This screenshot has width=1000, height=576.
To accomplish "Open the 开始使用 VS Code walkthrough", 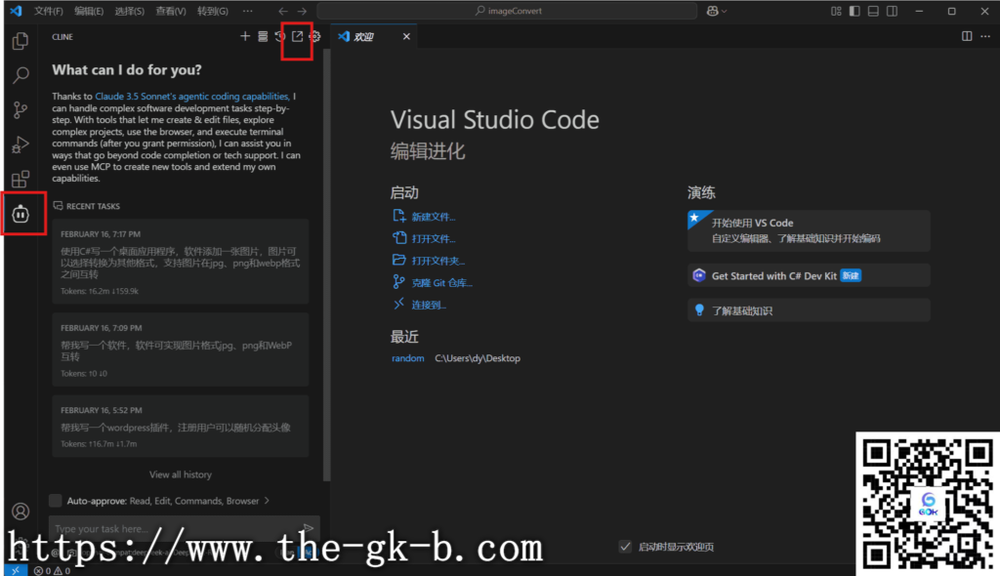I will pyautogui.click(x=809, y=230).
